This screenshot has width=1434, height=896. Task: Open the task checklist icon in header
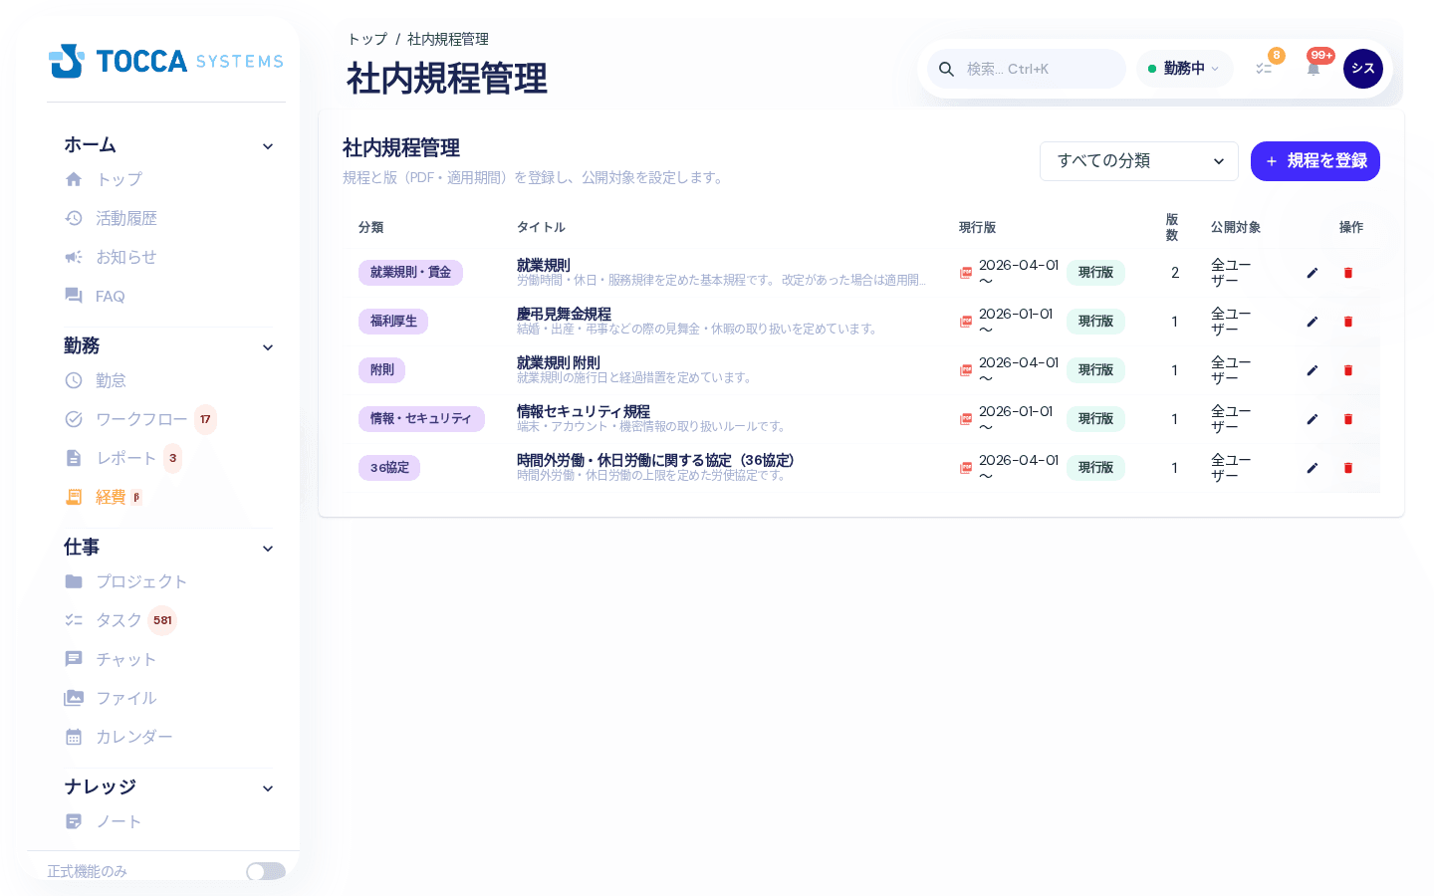1264,69
